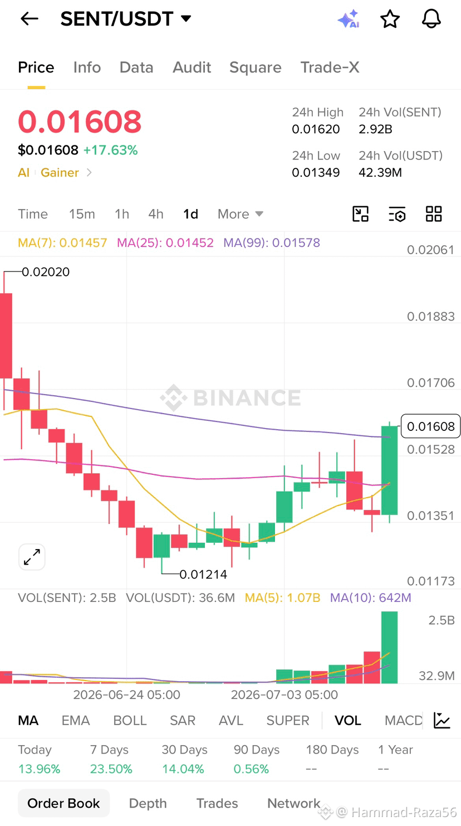The width and height of the screenshot is (461, 826).
Task: Tap the 24h Vol(USDT) 42.39M value
Action: 380,173
